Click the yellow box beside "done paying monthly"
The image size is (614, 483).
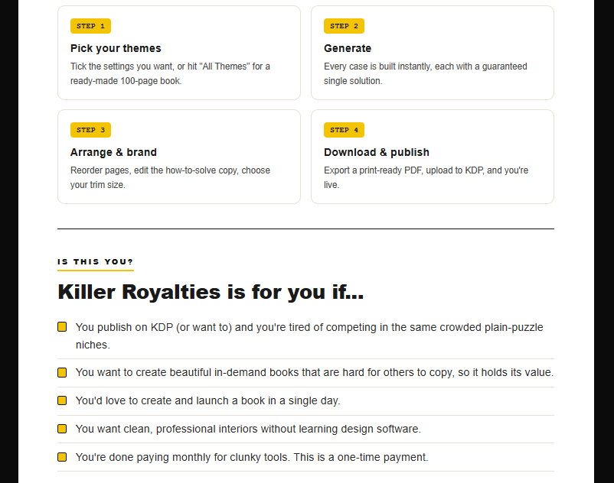pyautogui.click(x=62, y=457)
